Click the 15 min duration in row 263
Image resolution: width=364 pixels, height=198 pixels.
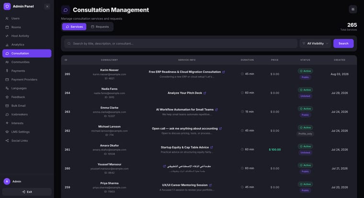(x=248, y=112)
